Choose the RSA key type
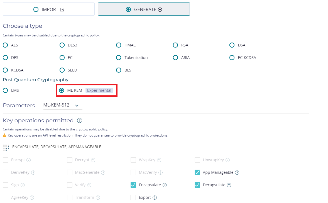 (175, 45)
